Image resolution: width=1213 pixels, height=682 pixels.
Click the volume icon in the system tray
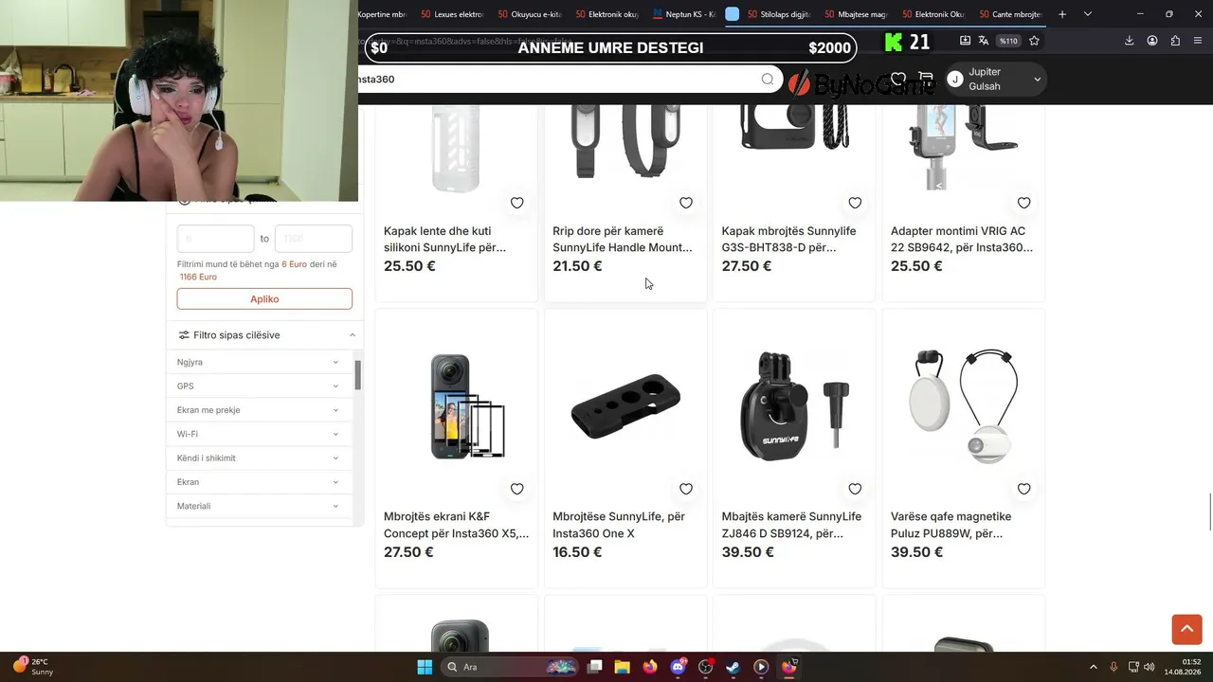[1150, 667]
